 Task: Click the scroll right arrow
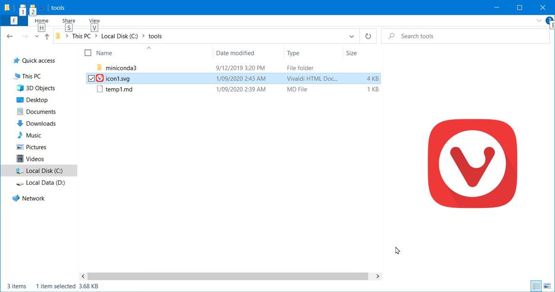click(377, 276)
